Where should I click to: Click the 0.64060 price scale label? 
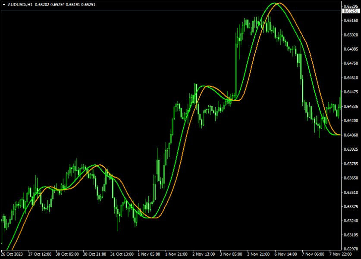click(x=351, y=135)
